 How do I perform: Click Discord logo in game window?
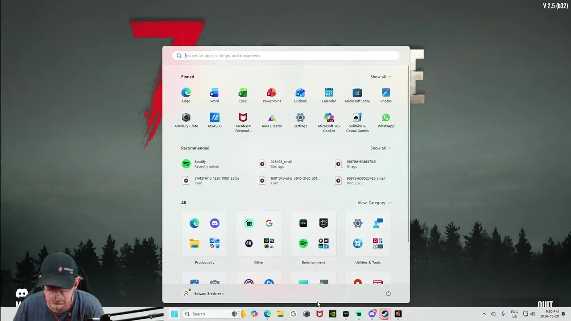pos(21,293)
